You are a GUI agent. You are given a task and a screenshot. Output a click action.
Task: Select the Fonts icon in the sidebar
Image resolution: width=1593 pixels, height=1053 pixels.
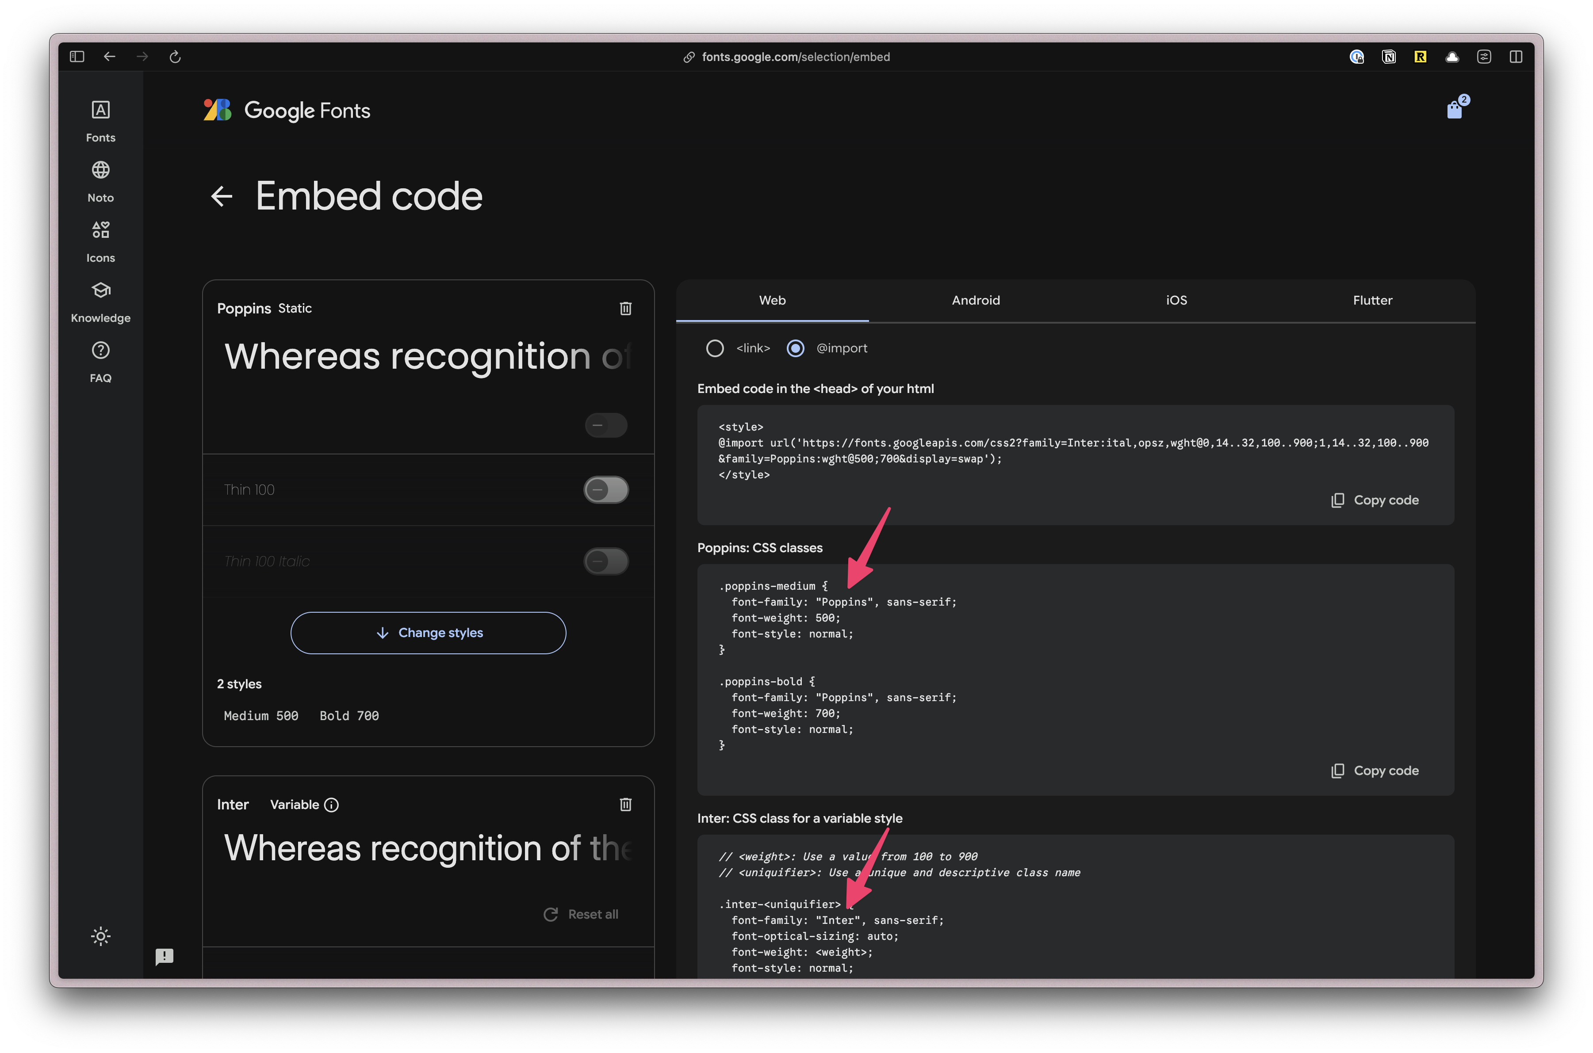point(100,119)
